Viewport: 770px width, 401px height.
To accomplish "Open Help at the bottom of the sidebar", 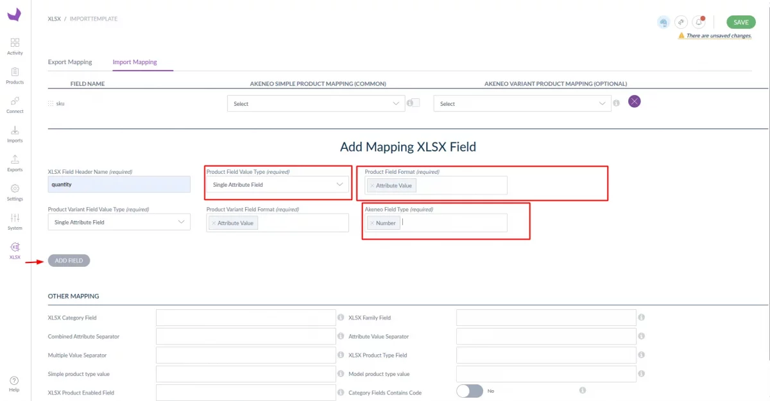I will point(14,384).
